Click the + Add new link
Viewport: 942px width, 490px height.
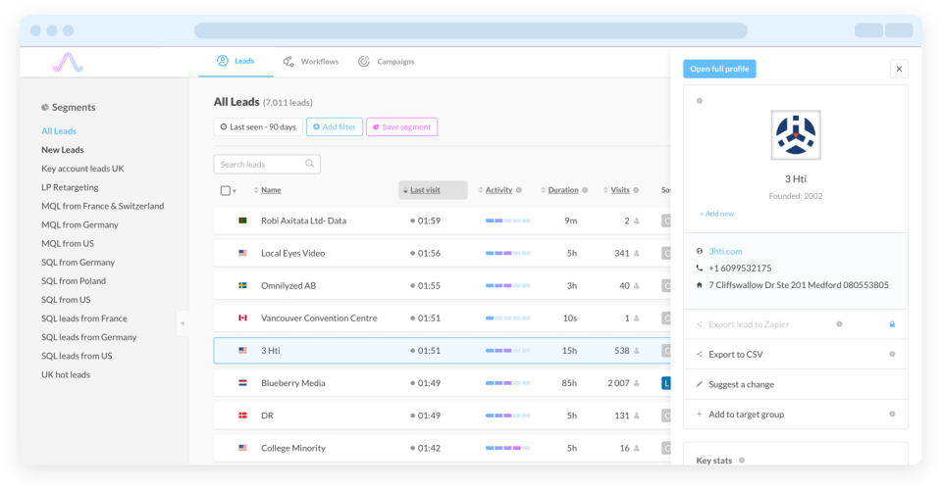click(x=716, y=214)
